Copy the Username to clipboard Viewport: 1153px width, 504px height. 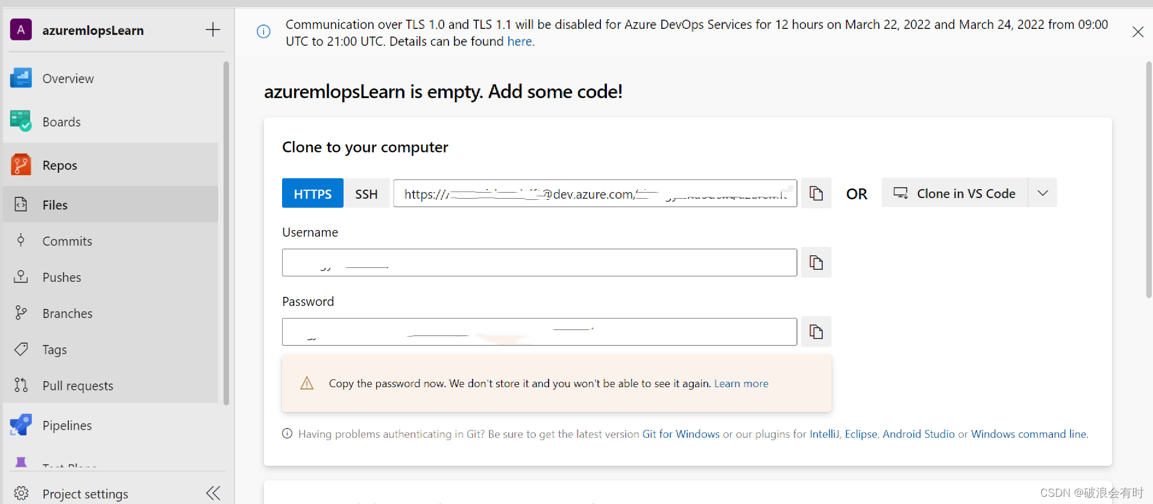[x=816, y=263]
